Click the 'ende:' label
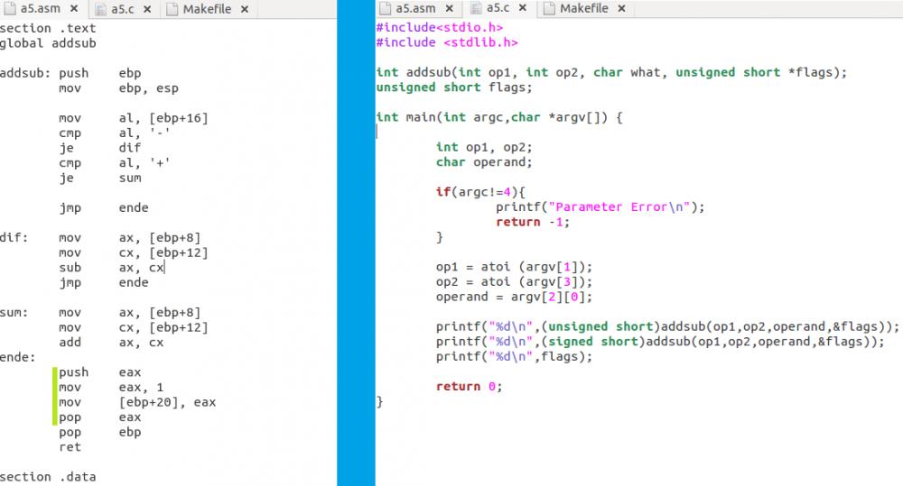The width and height of the screenshot is (903, 486). click(x=17, y=357)
